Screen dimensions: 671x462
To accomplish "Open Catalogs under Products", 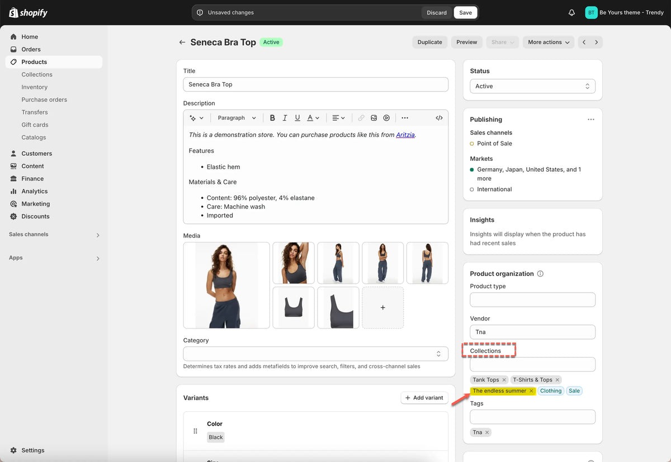I will click(34, 137).
